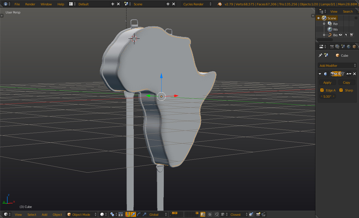Delete the current Scene with X icon

point(174,4)
